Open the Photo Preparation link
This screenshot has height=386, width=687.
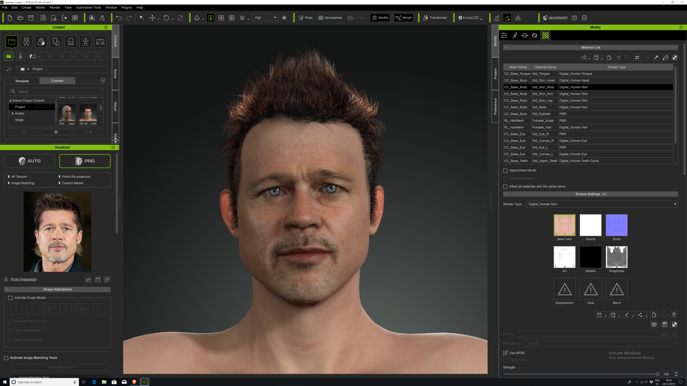23,280
